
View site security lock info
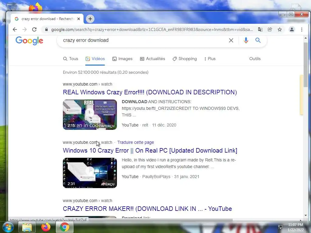[x=46, y=29]
